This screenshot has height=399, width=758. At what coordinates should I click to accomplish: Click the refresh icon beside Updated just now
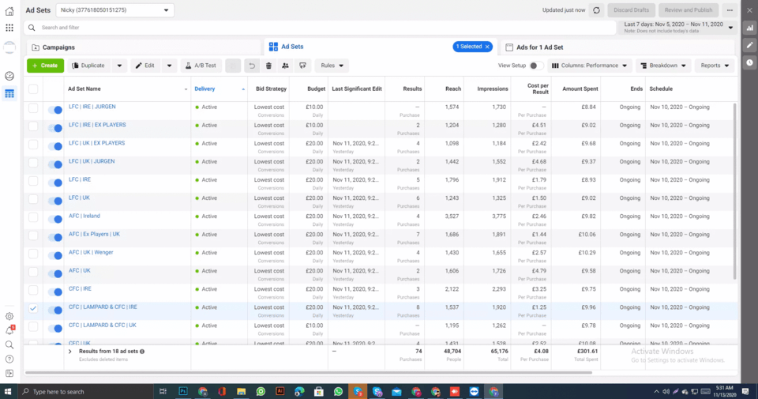596,10
